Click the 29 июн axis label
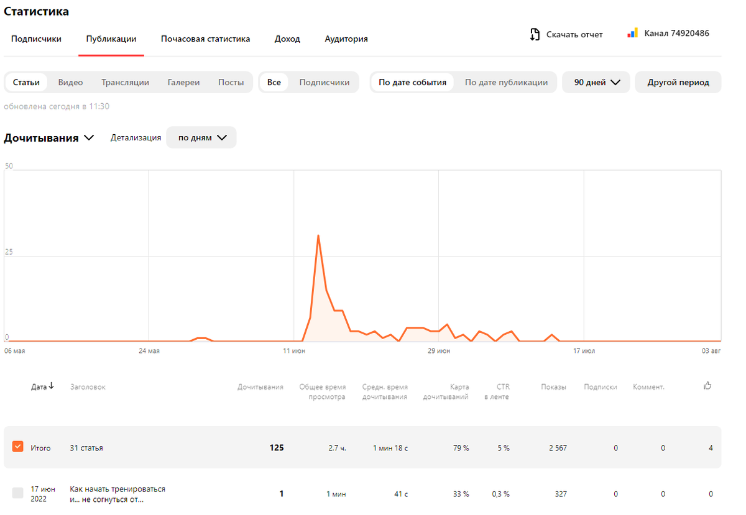Viewport: 746px width, 515px height. [439, 351]
